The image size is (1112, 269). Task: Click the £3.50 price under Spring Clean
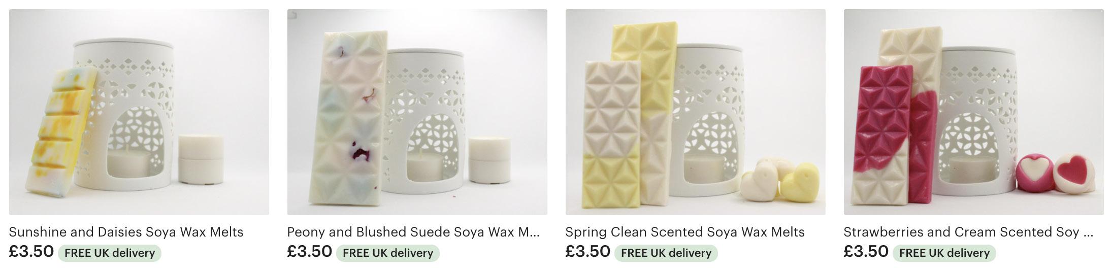tap(588, 251)
